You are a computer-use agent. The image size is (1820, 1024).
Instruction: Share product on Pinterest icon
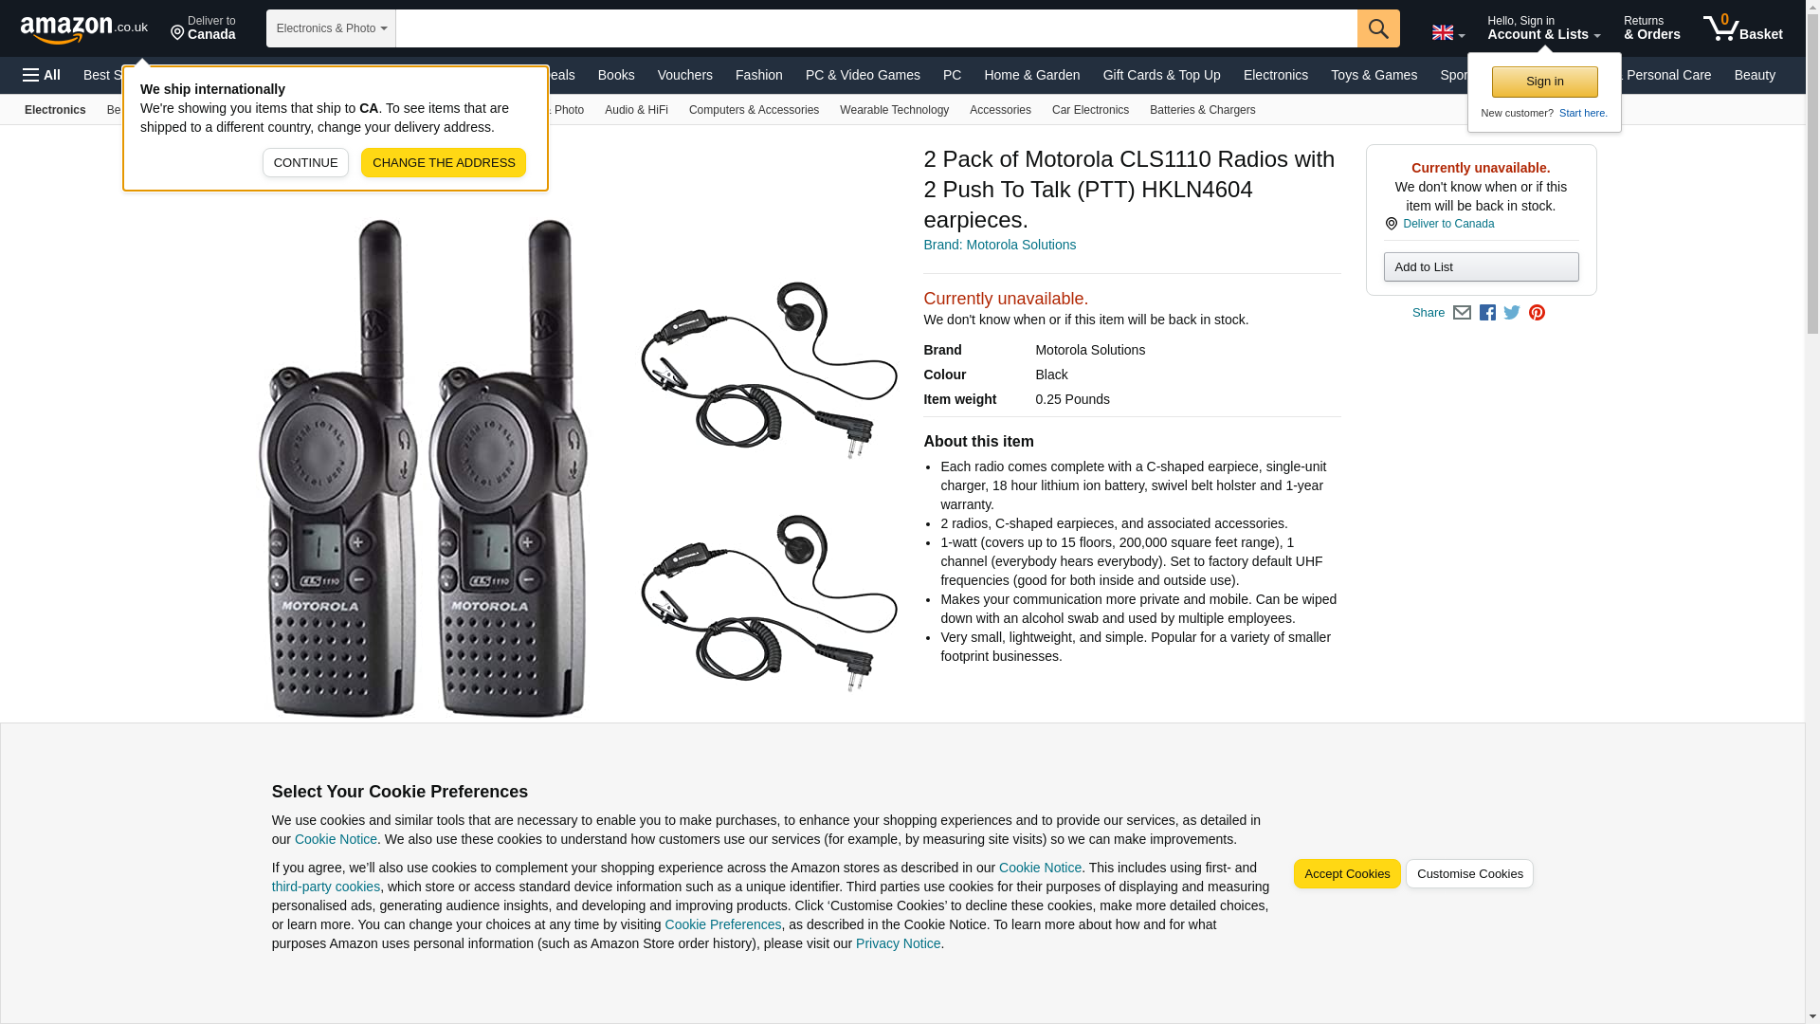coord(1537,313)
